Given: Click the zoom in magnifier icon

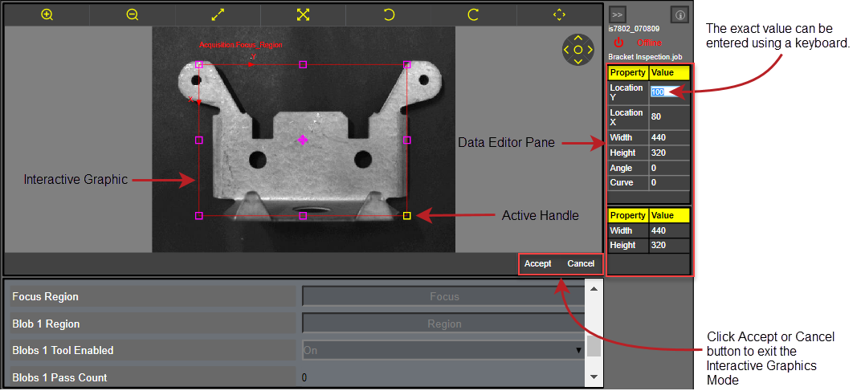Looking at the screenshot, I should [47, 14].
